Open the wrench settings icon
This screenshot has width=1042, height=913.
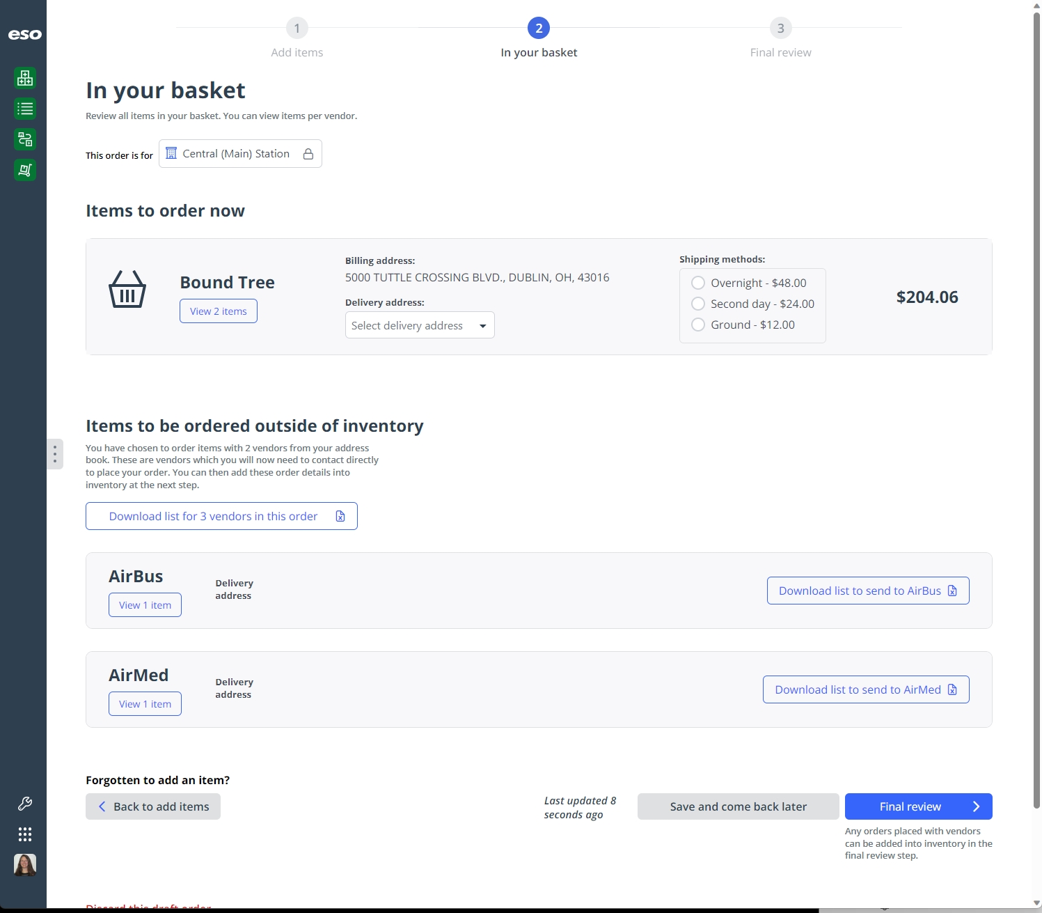pos(25,804)
